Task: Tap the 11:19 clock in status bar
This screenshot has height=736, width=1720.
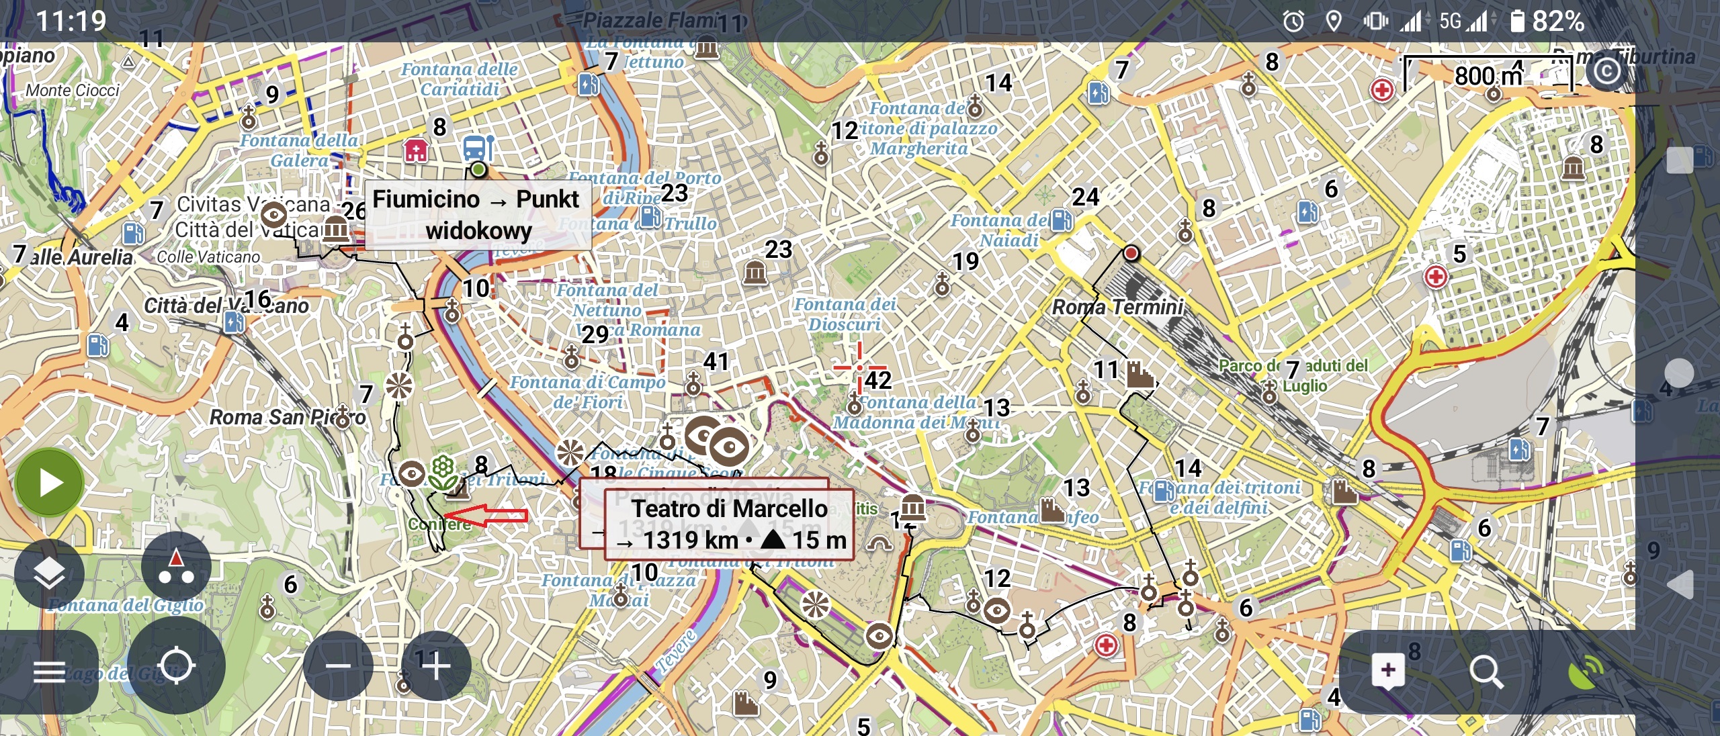Action: click(71, 21)
